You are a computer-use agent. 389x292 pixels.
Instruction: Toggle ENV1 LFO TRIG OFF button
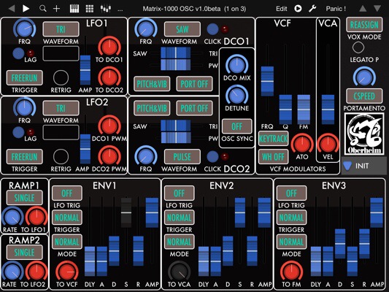point(67,193)
